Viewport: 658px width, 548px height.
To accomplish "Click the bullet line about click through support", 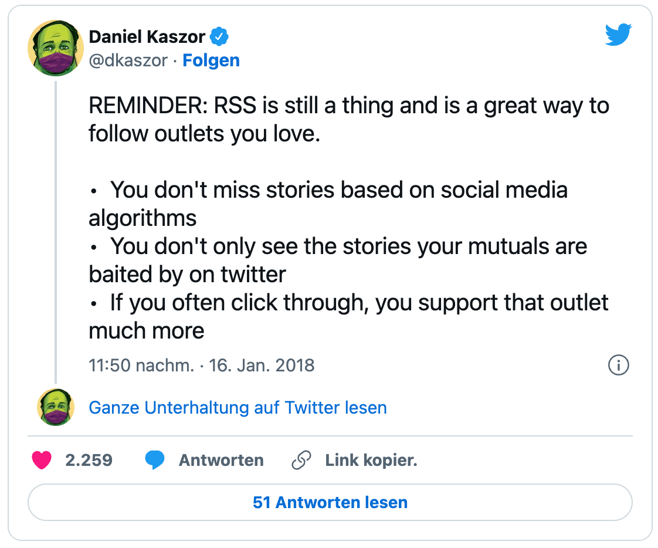I will pyautogui.click(x=349, y=316).
